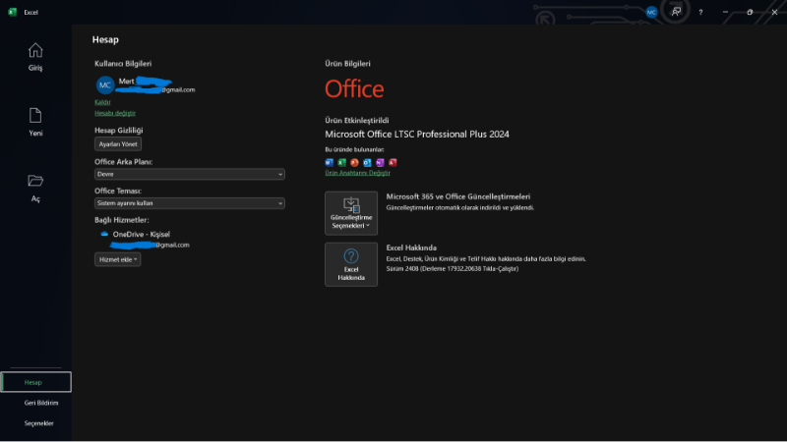Screen dimensions: 787x442
Task: Restore down the Excel window
Action: pos(750,12)
